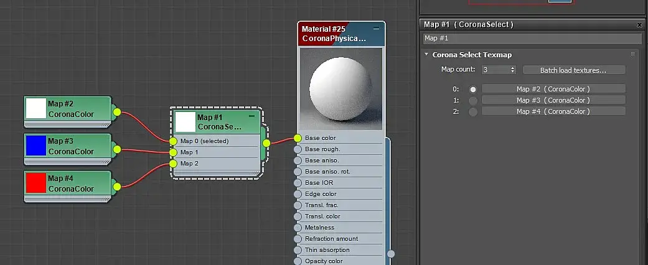This screenshot has height=265, width=648.
Task: Click Metalness input socket
Action: (298, 228)
